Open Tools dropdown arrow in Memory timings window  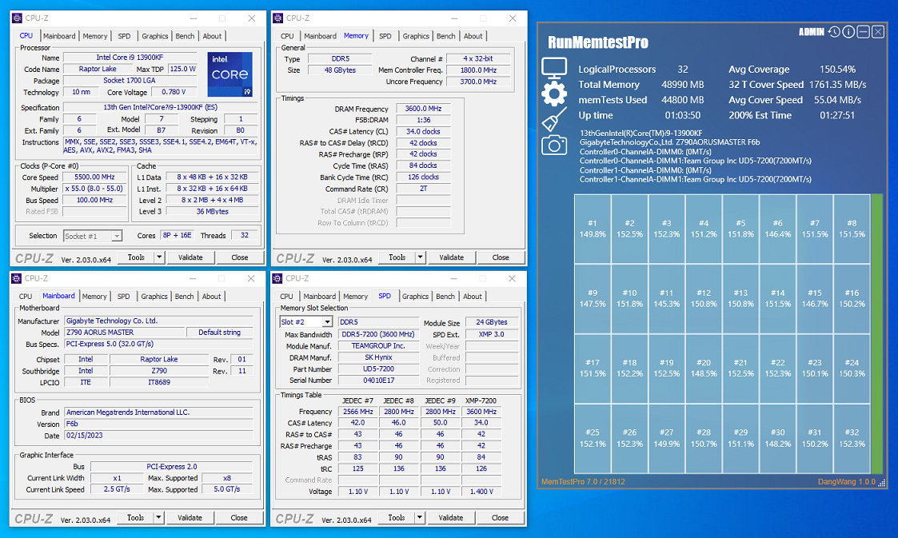point(421,257)
